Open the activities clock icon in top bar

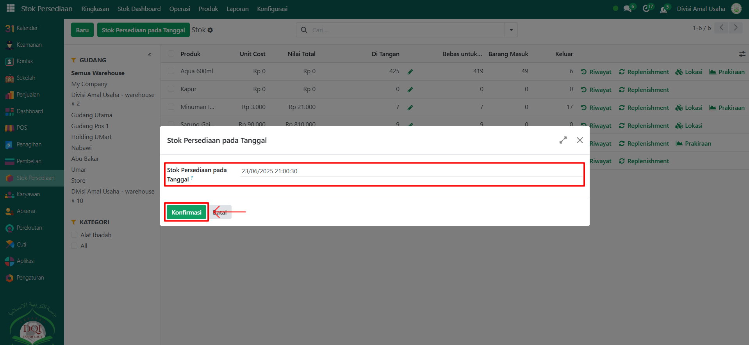646,9
